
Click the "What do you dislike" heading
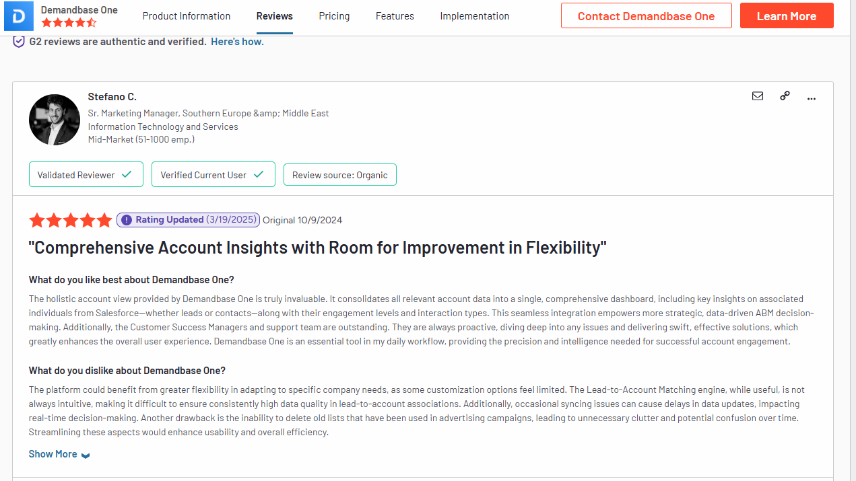(127, 371)
